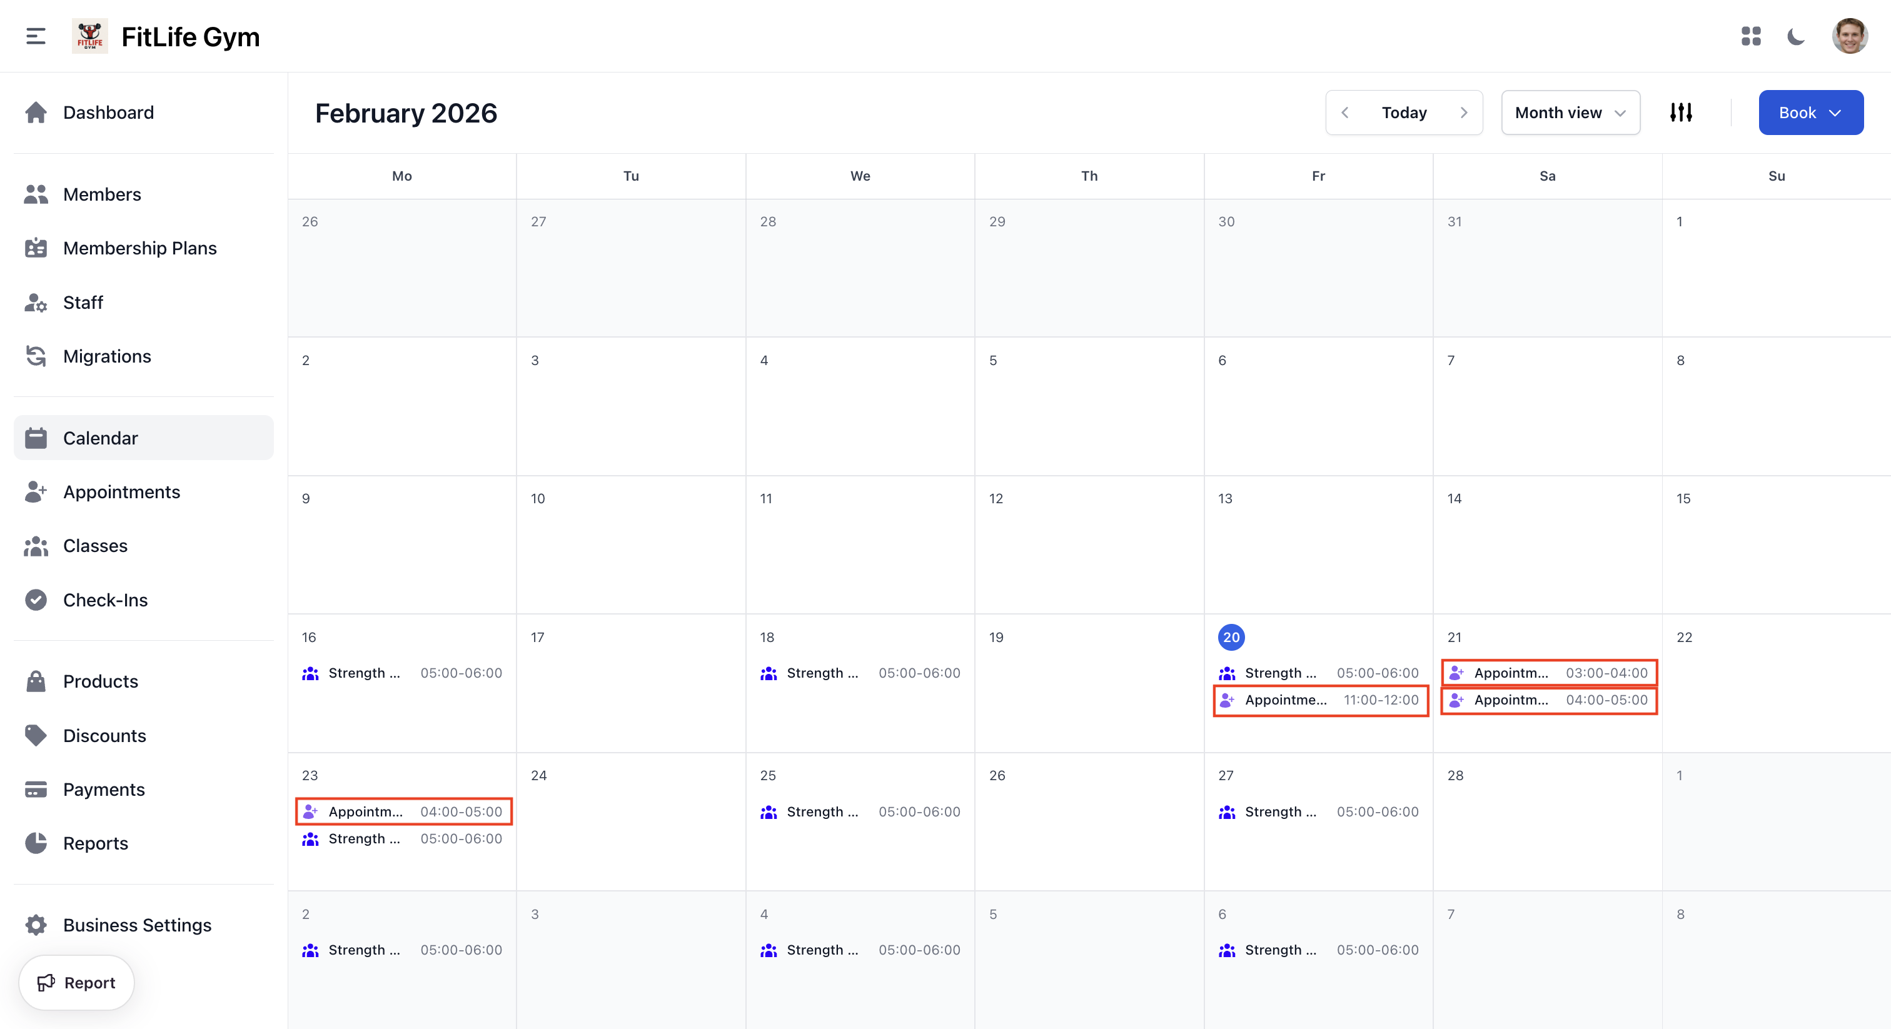This screenshot has width=1891, height=1029.
Task: Click the highlighted date circle on February 20
Action: [1231, 637]
